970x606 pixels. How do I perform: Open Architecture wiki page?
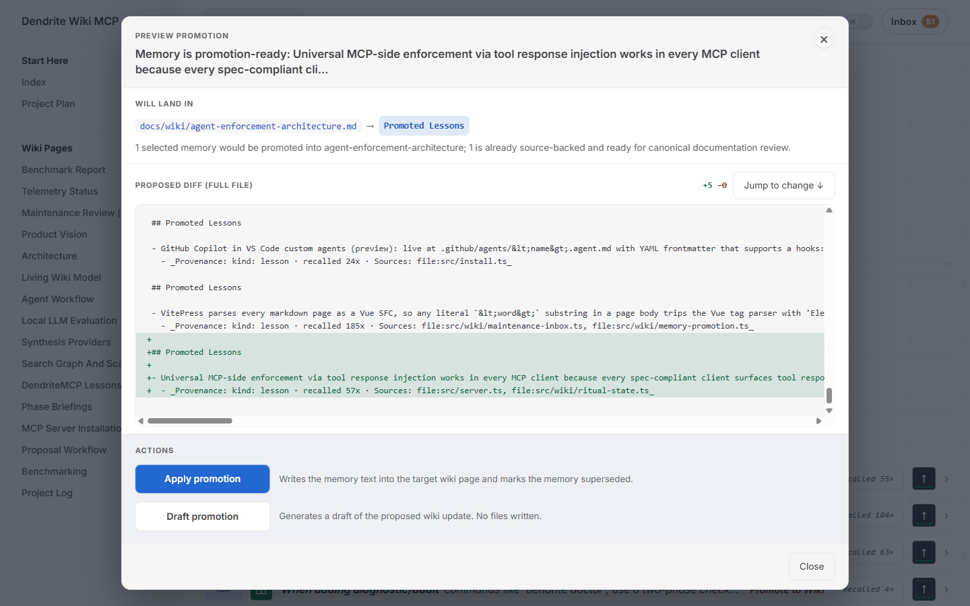tap(49, 256)
